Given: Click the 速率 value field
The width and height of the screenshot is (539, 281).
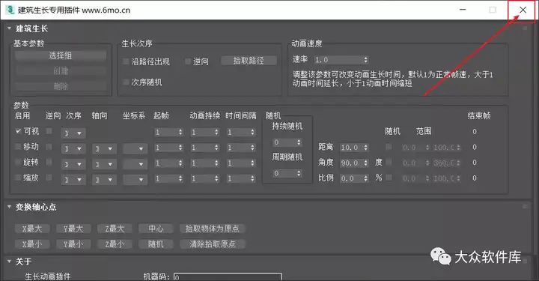Looking at the screenshot, I should pos(338,60).
